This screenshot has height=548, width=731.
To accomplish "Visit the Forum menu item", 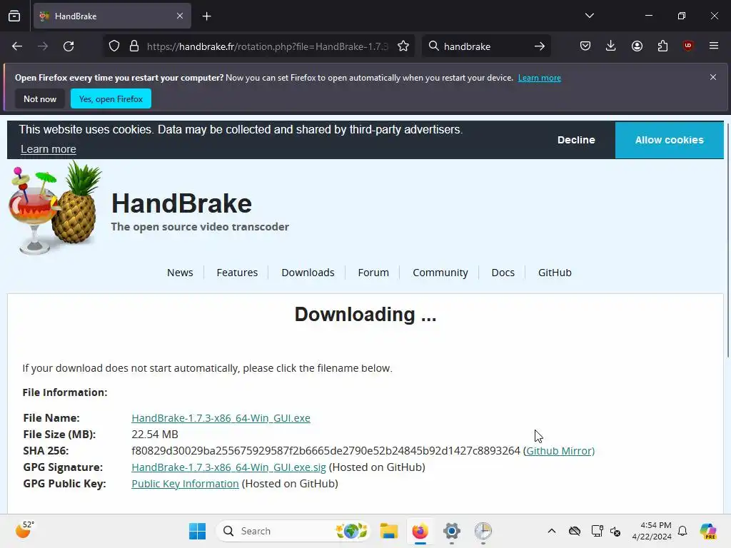I will pyautogui.click(x=373, y=273).
